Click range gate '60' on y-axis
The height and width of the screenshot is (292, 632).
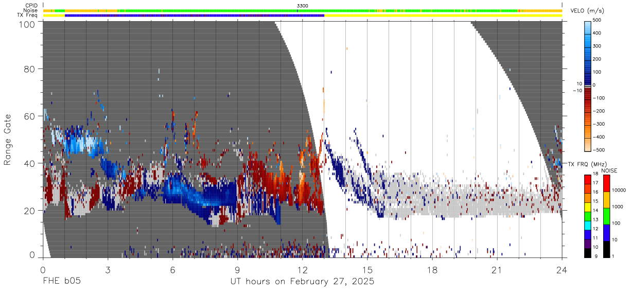(30, 116)
